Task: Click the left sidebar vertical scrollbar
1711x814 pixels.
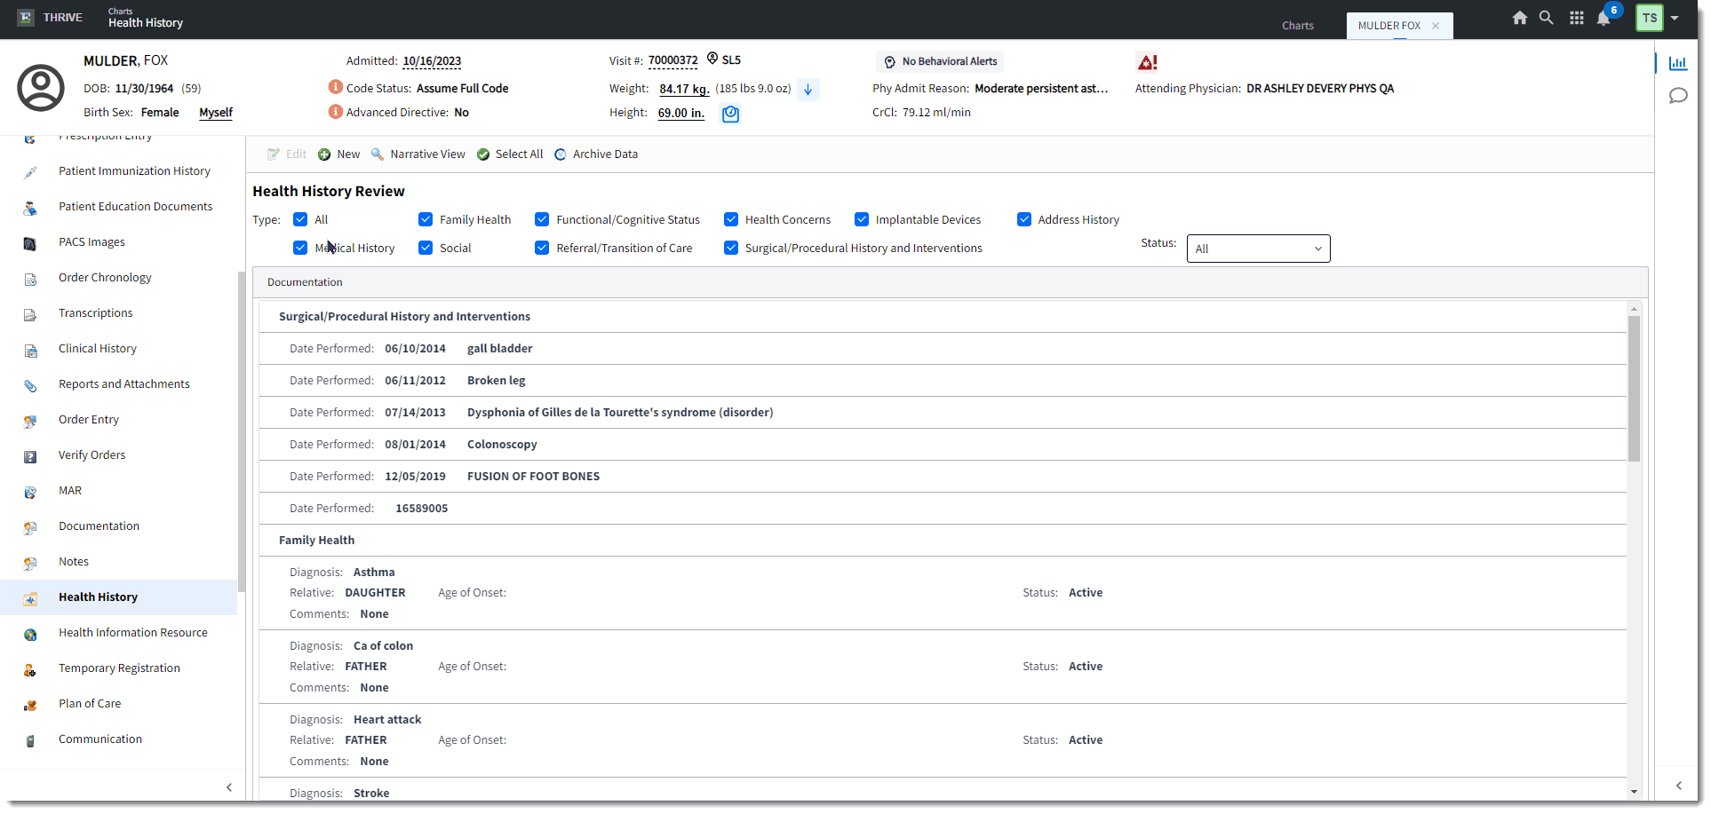Action: [x=241, y=431]
